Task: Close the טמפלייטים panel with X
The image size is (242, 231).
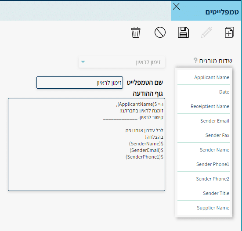Action: [176, 7]
